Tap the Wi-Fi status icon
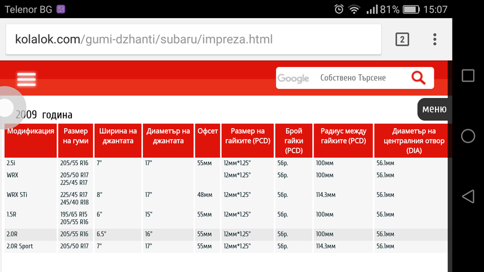 355,9
